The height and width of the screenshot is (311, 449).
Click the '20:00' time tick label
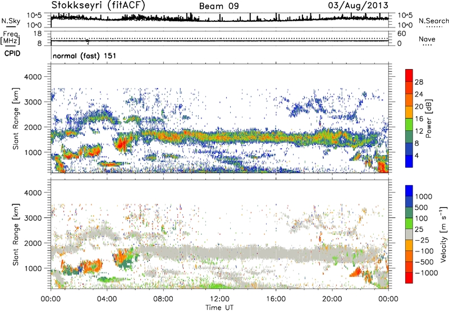coord(332,299)
